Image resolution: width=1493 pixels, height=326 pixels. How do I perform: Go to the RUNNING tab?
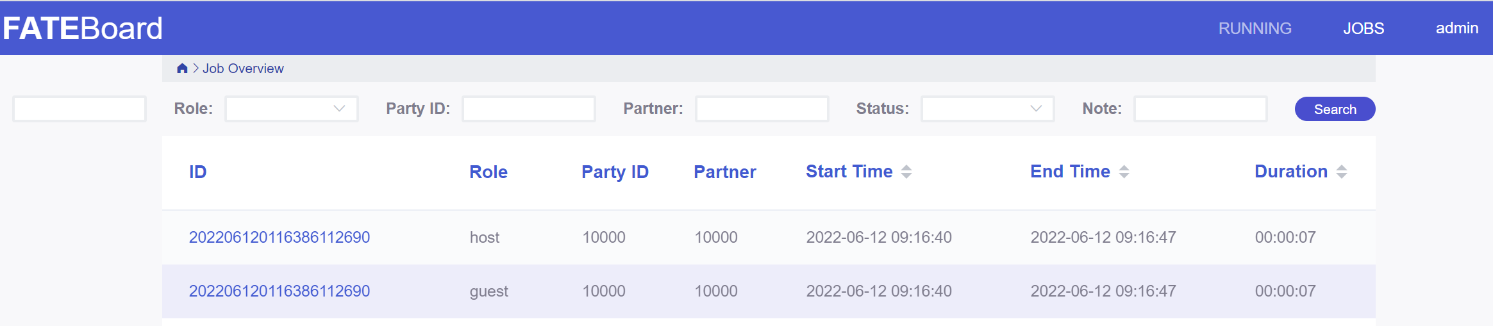pos(1255,28)
